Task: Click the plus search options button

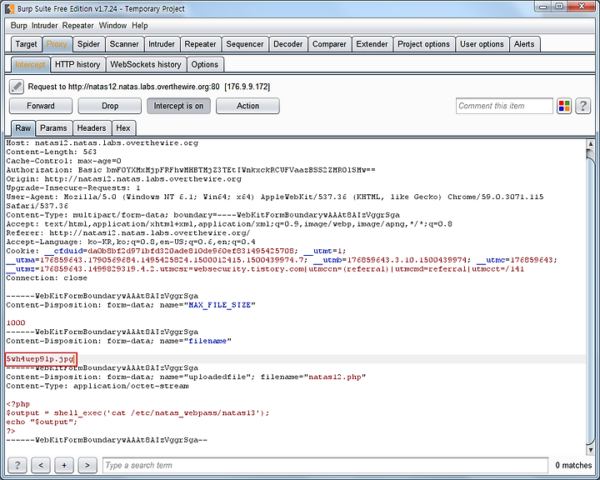Action: pos(64,465)
